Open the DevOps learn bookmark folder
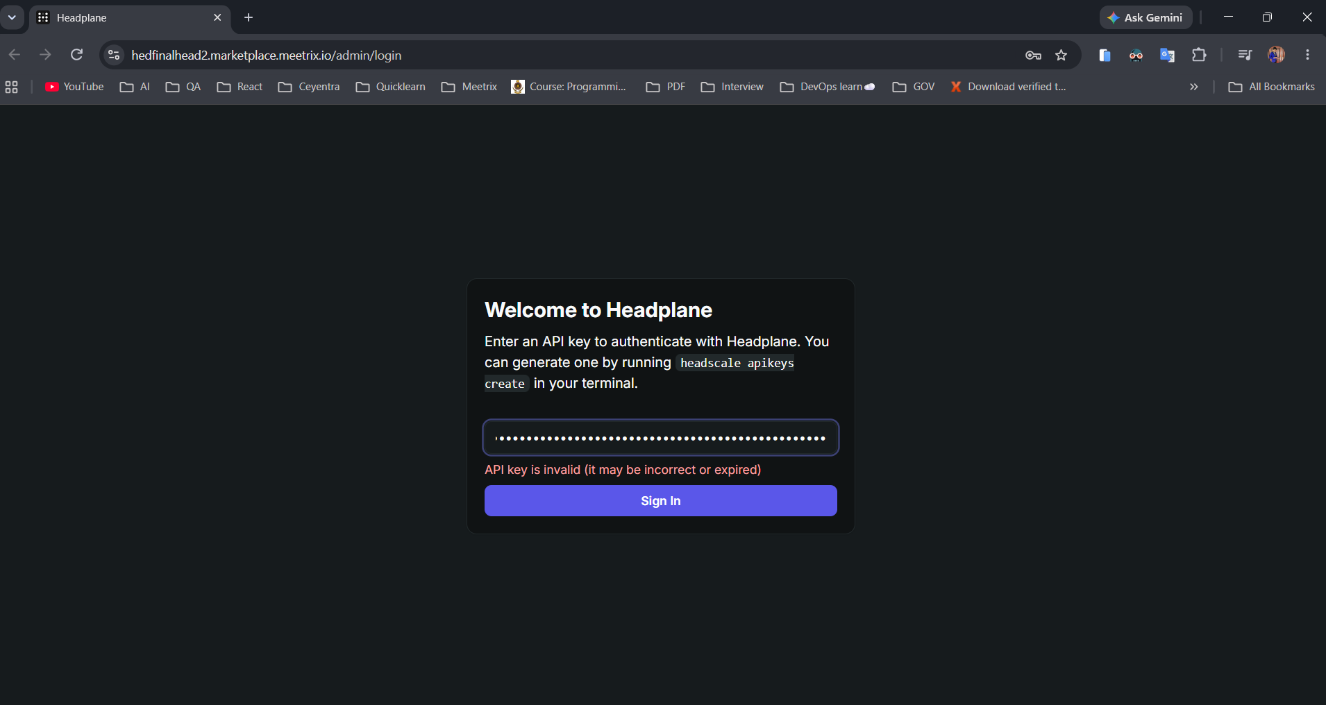The width and height of the screenshot is (1326, 705). coord(828,87)
